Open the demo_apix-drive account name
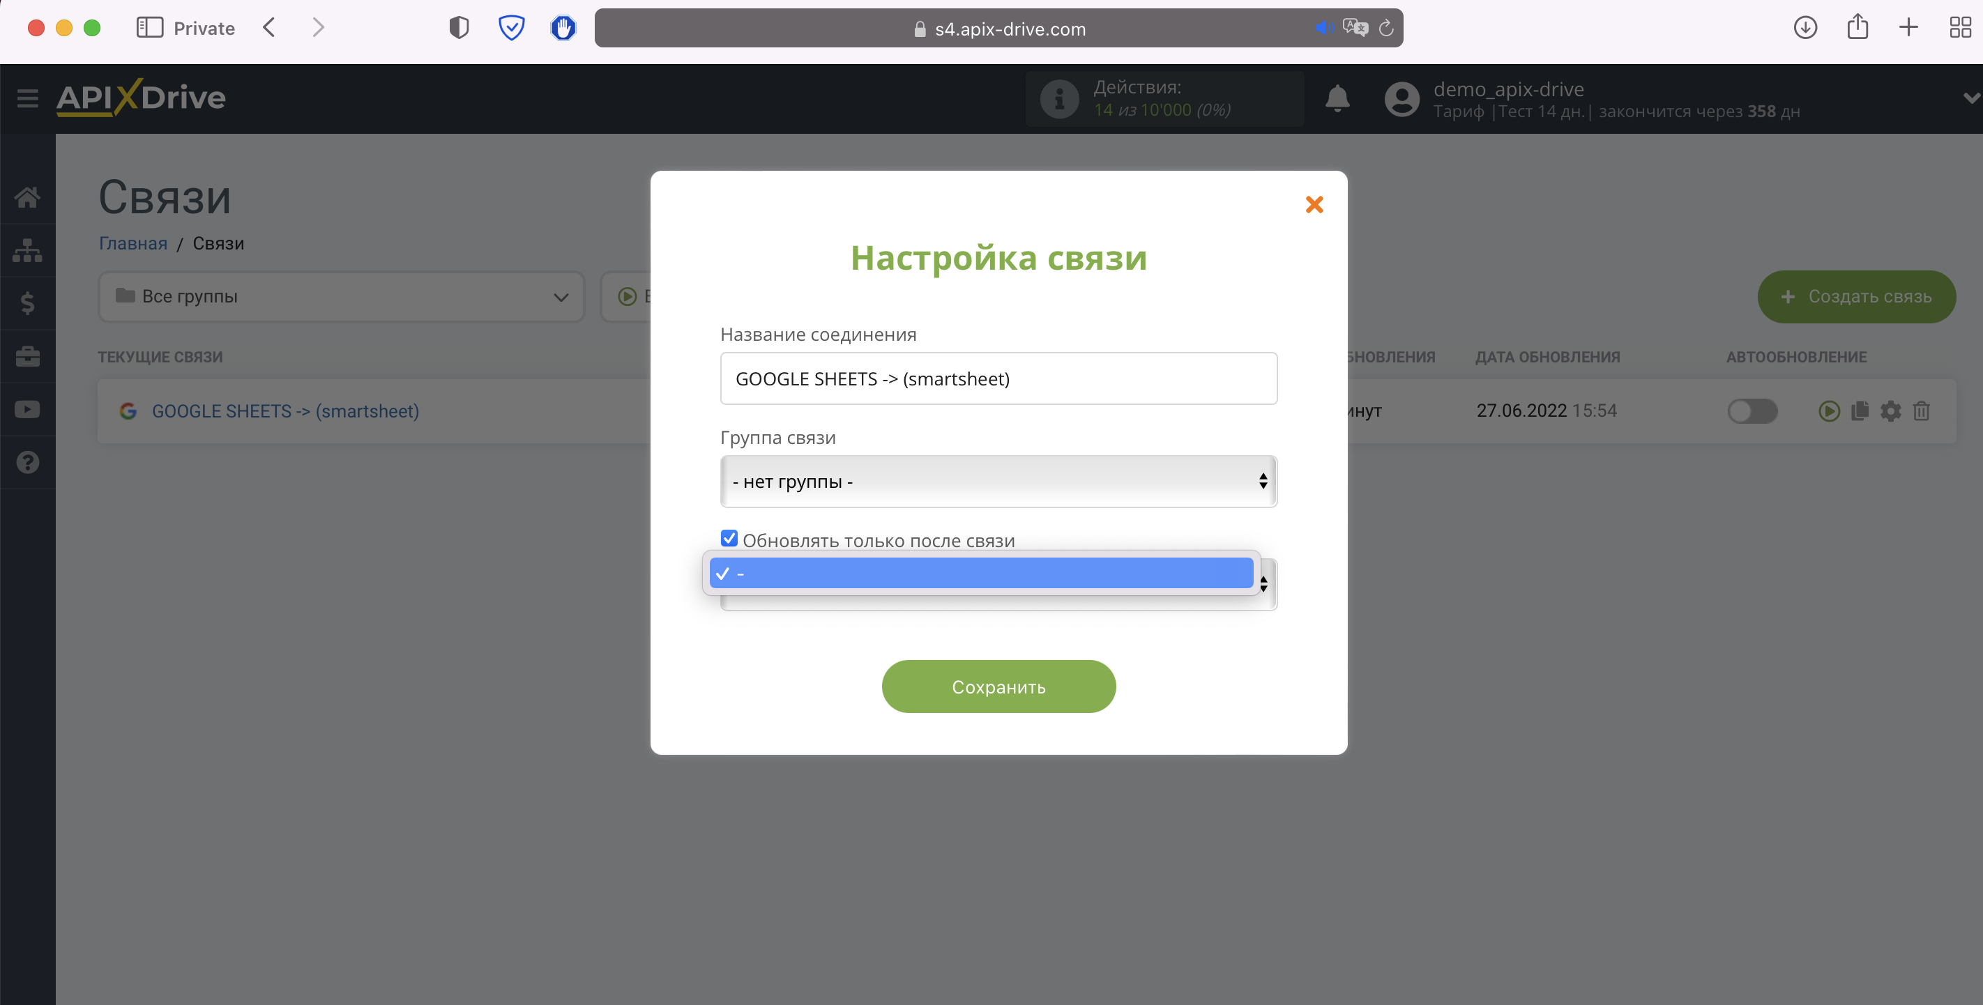 [x=1508, y=89]
